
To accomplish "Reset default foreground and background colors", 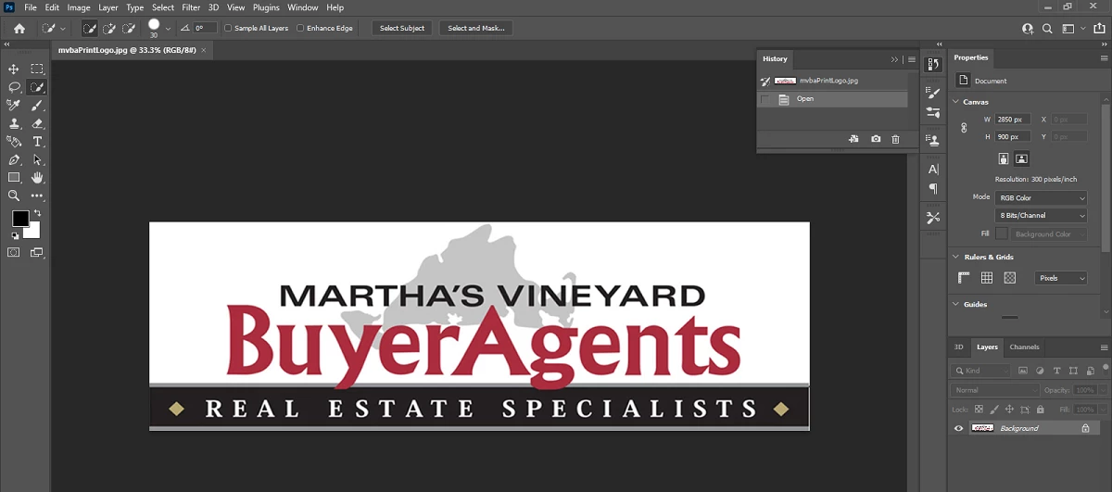I will tap(15, 235).
